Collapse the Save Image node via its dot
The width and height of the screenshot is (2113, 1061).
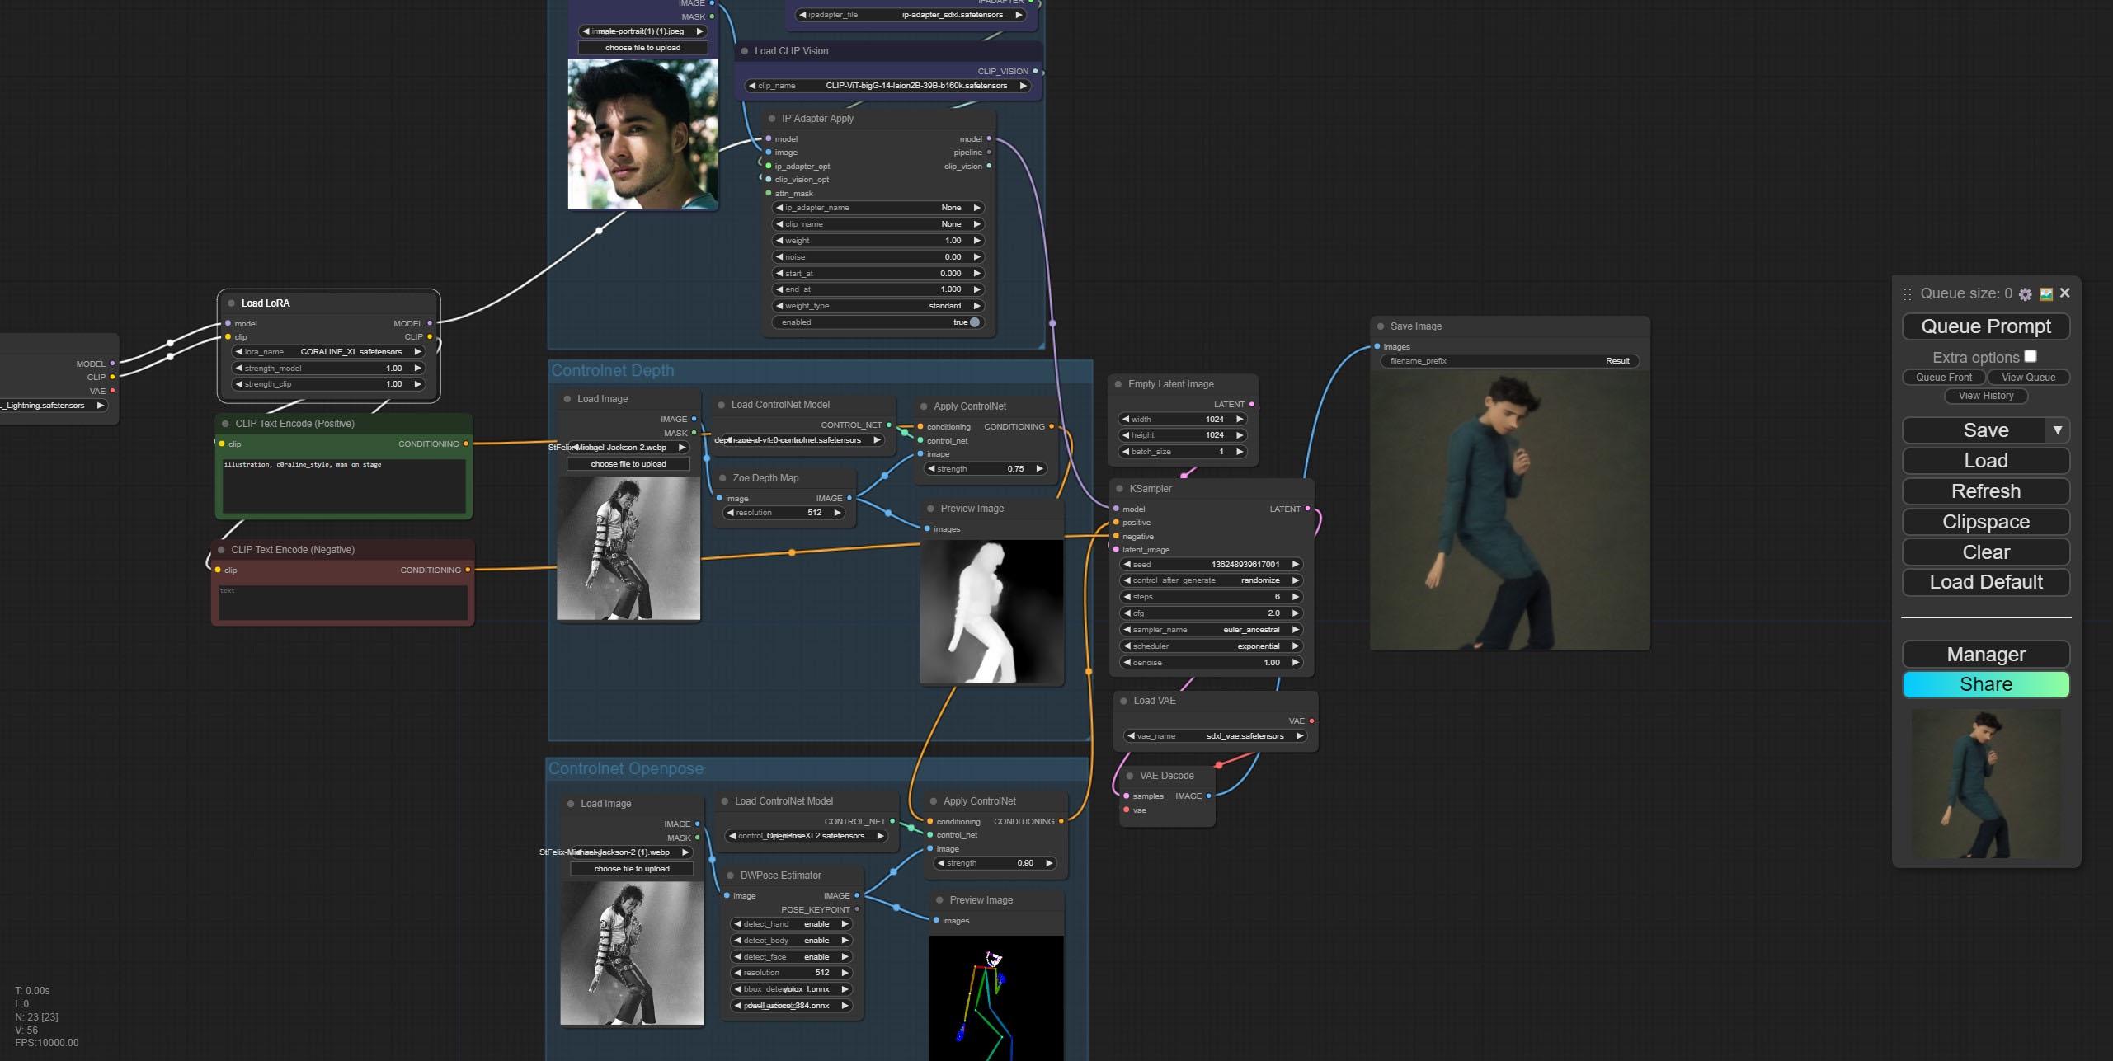pos(1380,326)
